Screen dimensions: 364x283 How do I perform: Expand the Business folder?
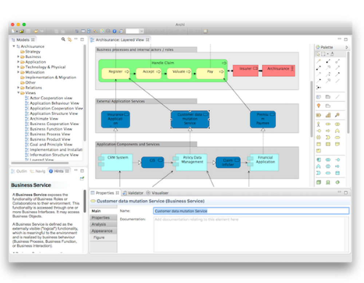click(x=18, y=57)
